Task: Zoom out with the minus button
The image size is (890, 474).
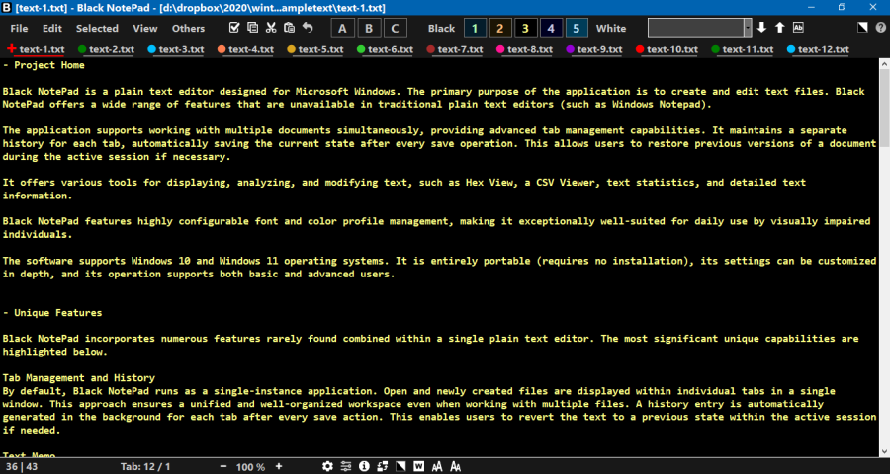Action: click(223, 466)
